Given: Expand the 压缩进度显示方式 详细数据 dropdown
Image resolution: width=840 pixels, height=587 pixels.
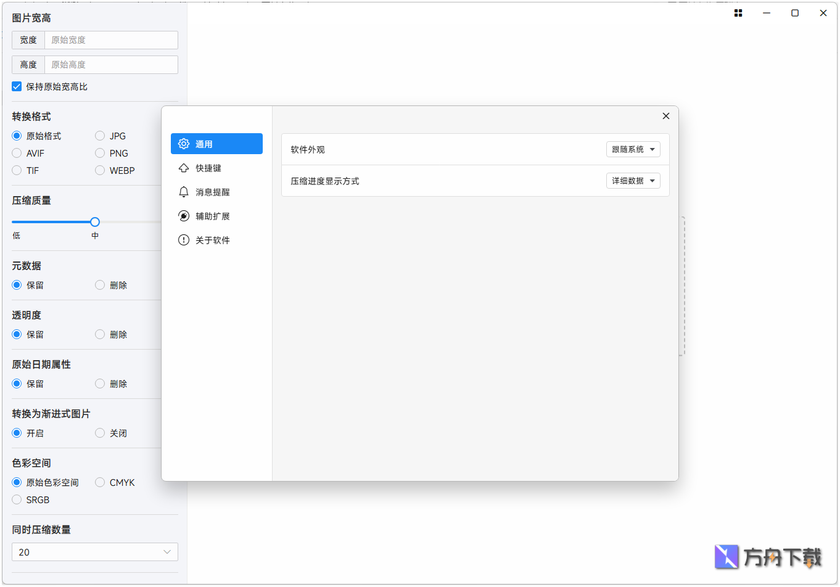Looking at the screenshot, I should (633, 181).
